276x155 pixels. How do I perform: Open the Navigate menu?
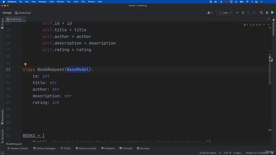pos(42,2)
